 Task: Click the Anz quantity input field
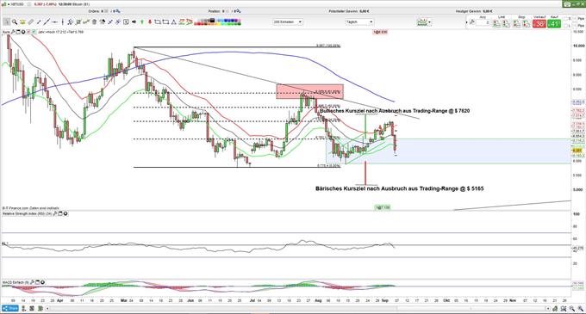483,22
